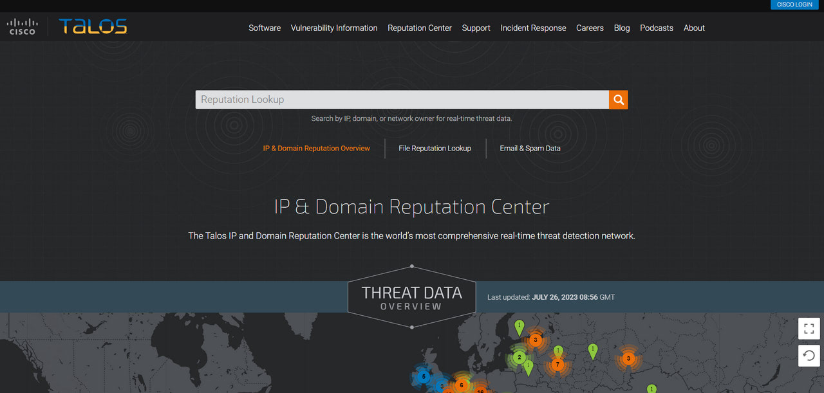Viewport: 824px width, 393px height.
Task: Click the Cisco Login button
Action: pos(794,5)
